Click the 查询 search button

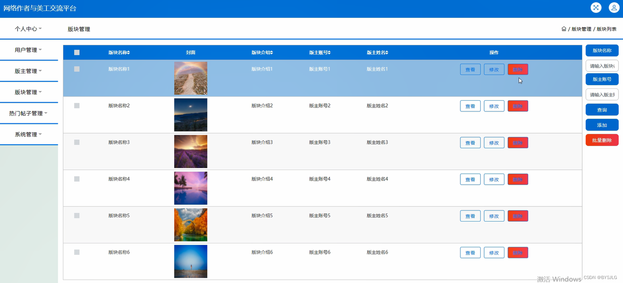[x=602, y=110]
